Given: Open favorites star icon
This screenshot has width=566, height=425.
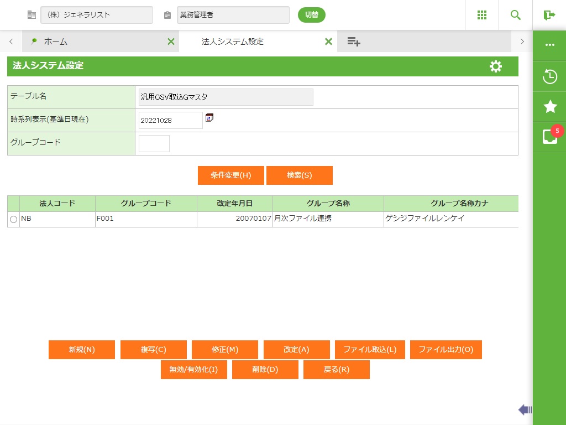Looking at the screenshot, I should [549, 107].
